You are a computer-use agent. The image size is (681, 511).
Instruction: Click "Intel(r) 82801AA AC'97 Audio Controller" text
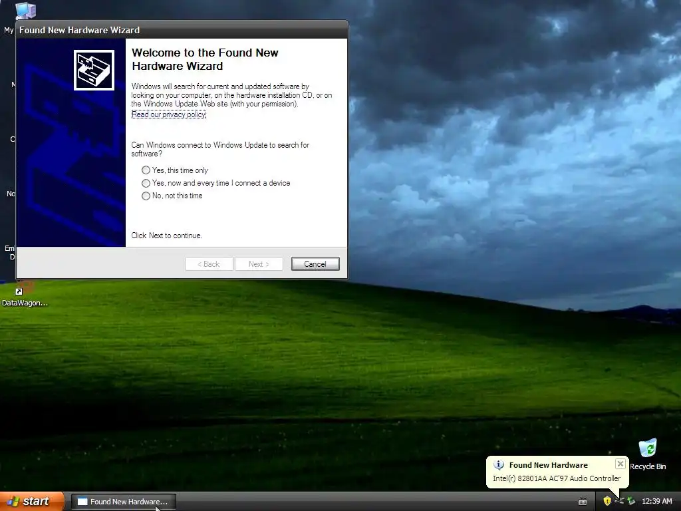(557, 478)
